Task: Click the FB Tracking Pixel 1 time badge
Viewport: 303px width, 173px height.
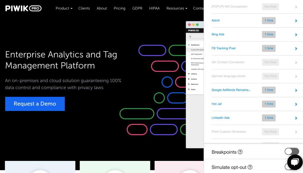Action: (x=269, y=48)
